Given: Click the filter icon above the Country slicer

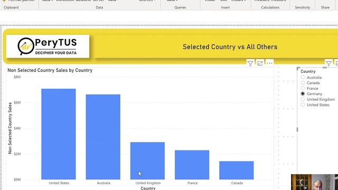Looking at the screenshot, I should [x=328, y=63].
